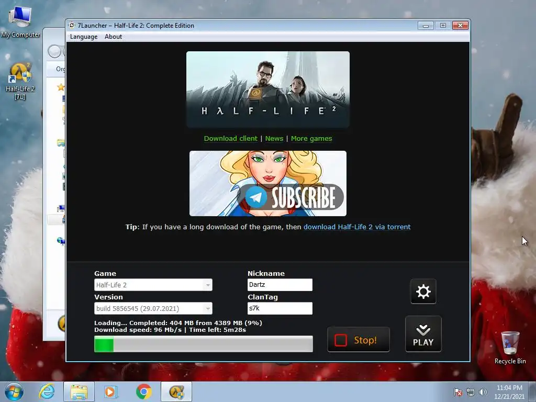Select the Recycle Bin desktop icon
Viewport: 536px width, 402px height.
pos(510,348)
